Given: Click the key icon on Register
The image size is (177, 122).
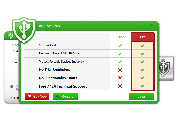Looking at the screenshot, I should (x=57, y=97).
